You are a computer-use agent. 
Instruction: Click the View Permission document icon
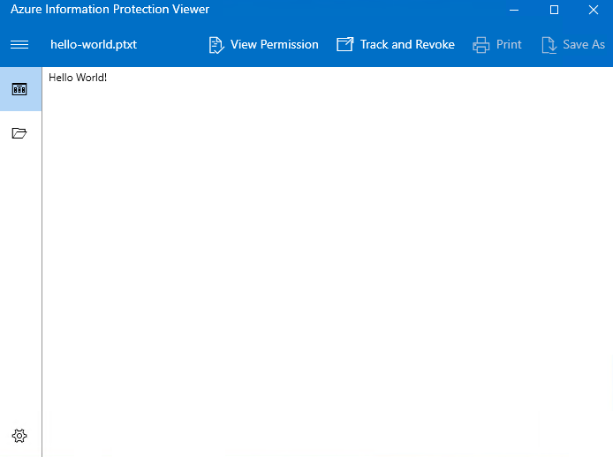(x=216, y=45)
